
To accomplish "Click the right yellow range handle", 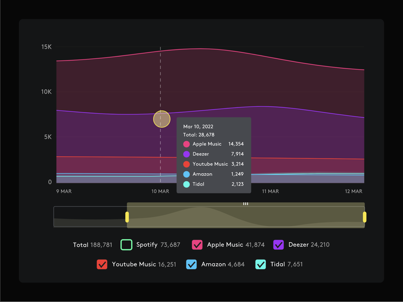I will point(364,217).
